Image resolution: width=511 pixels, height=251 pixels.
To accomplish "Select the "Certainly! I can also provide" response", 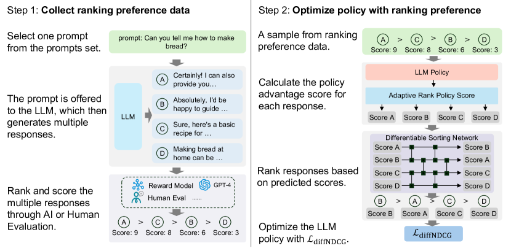I will pos(198,79).
